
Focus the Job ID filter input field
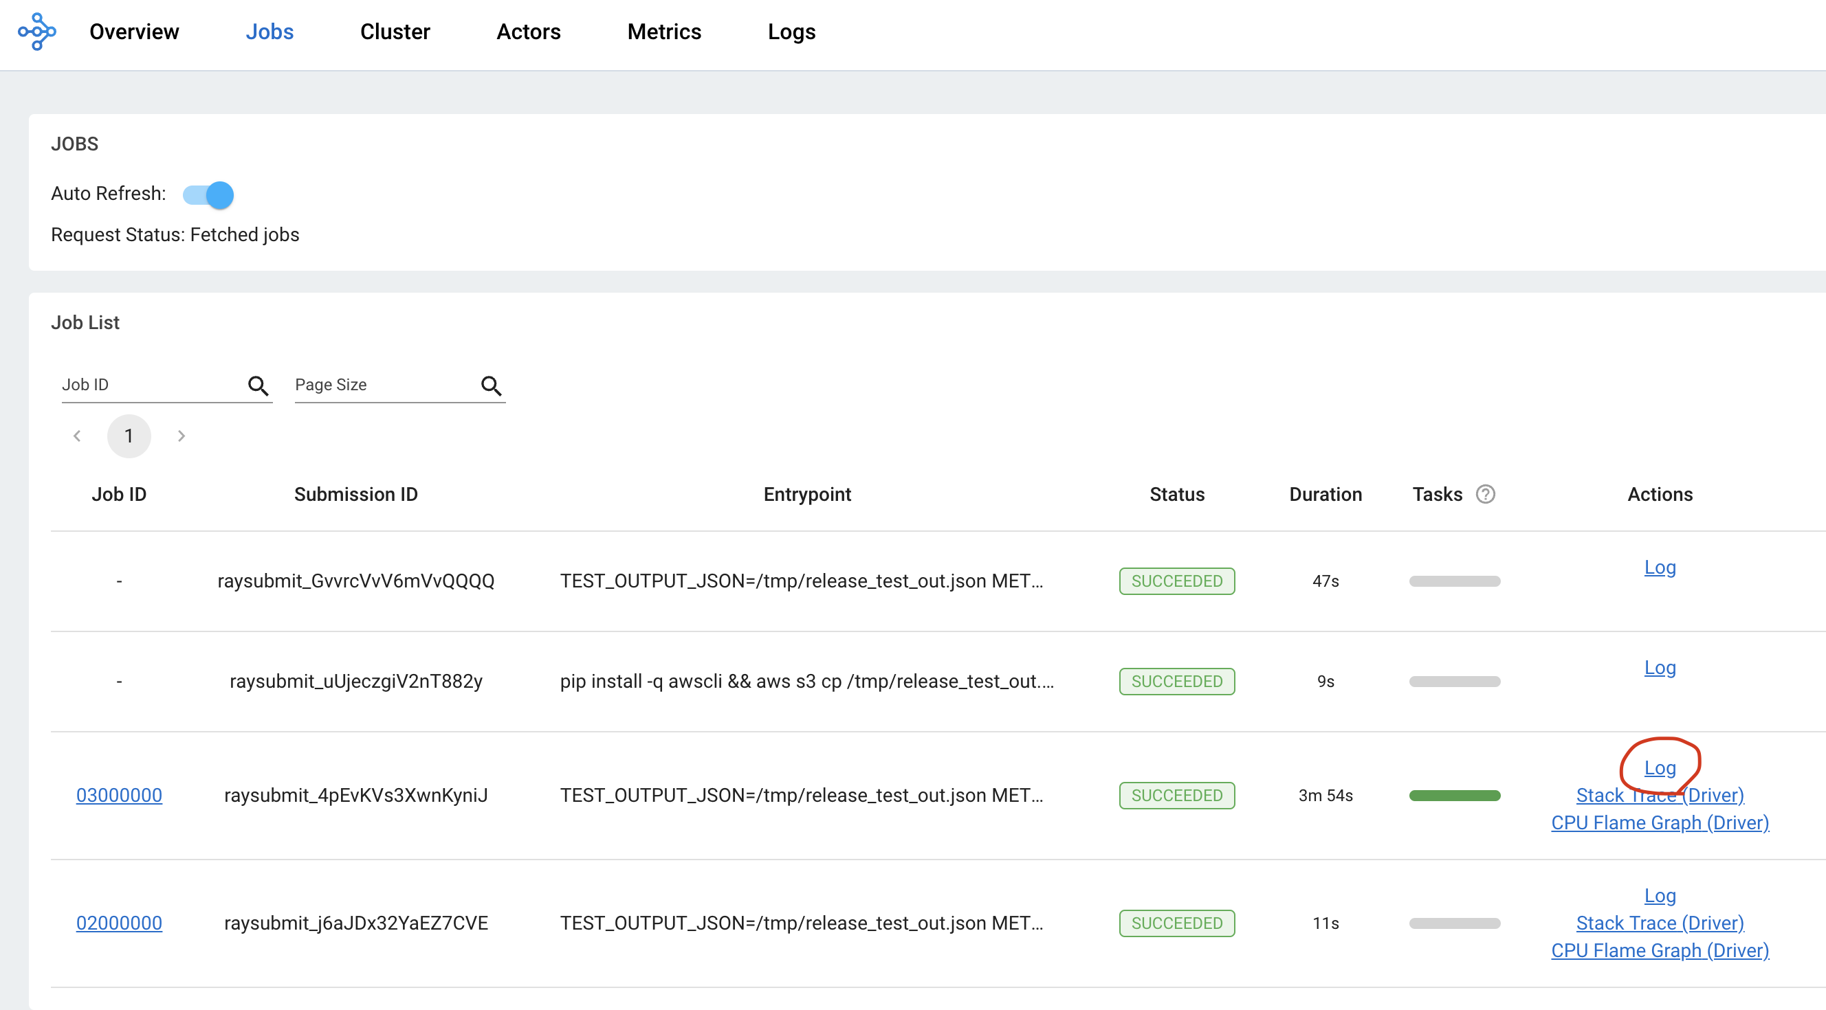coord(149,385)
